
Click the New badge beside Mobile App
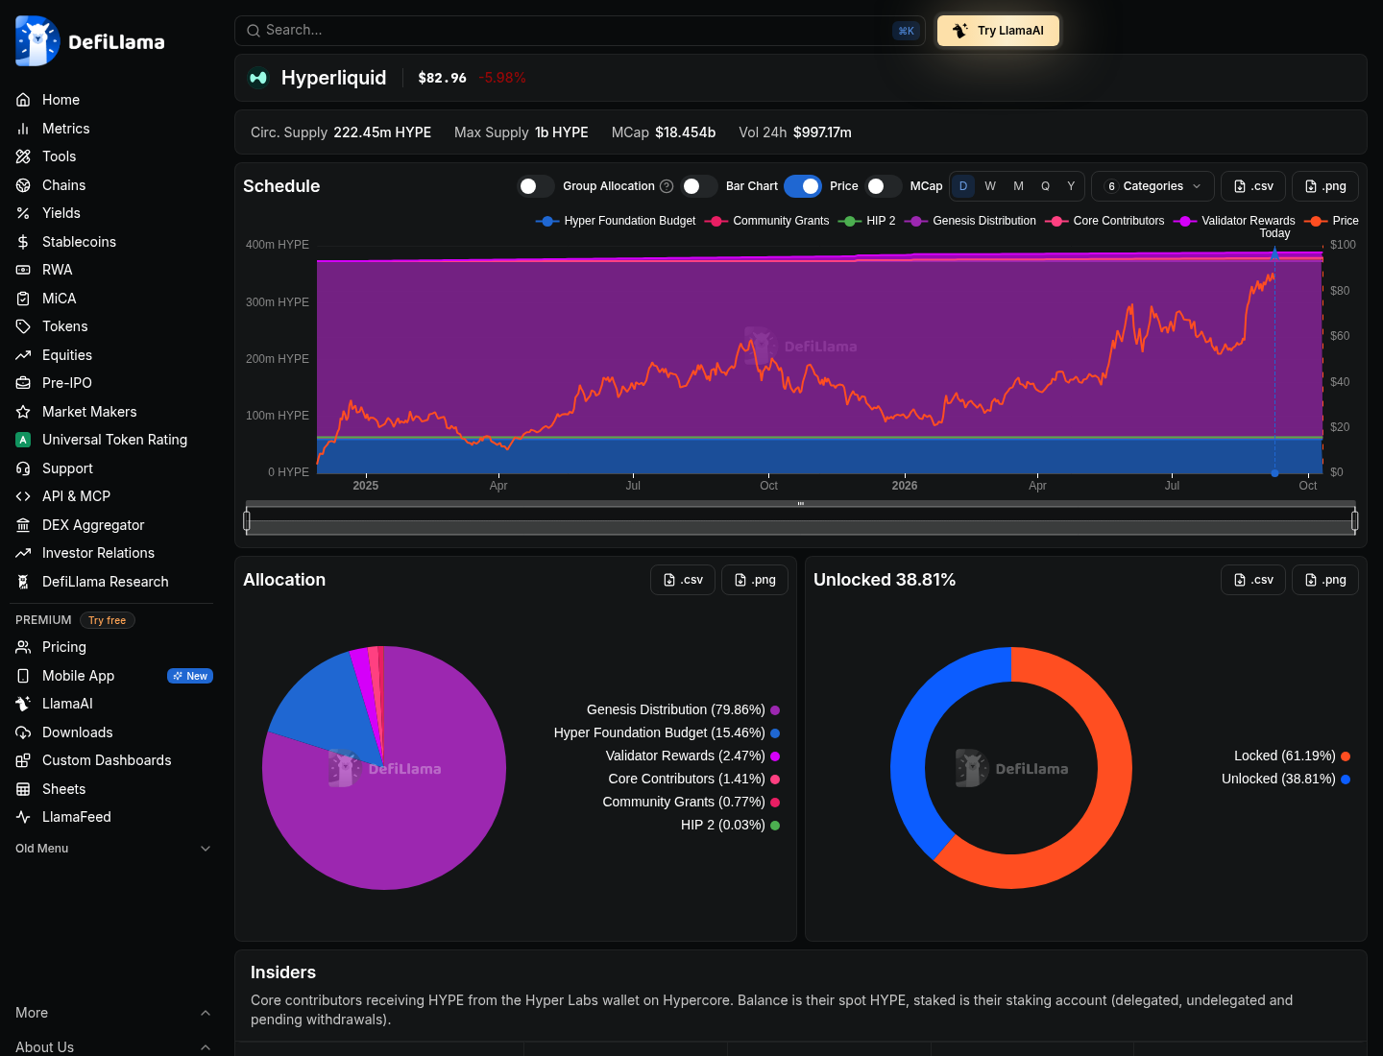190,676
